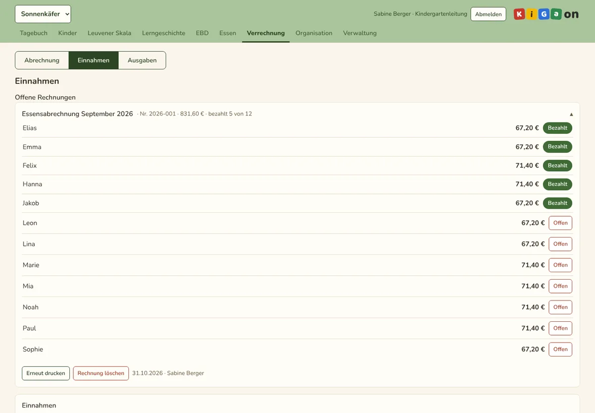This screenshot has width=595, height=413.
Task: Mark Leon's invoice as paid
Action: (560, 223)
